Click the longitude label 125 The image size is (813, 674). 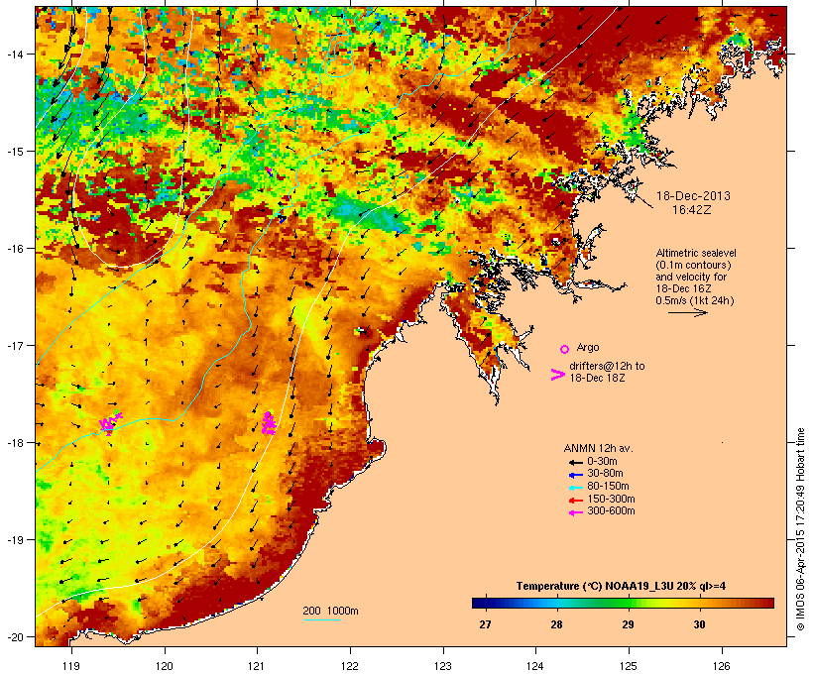[629, 666]
